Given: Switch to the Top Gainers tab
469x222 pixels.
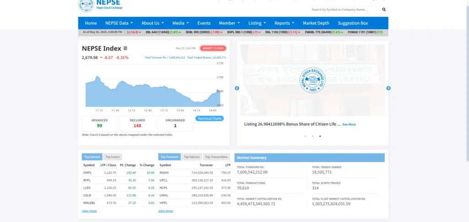Looking at the screenshot, I should [92, 157].
